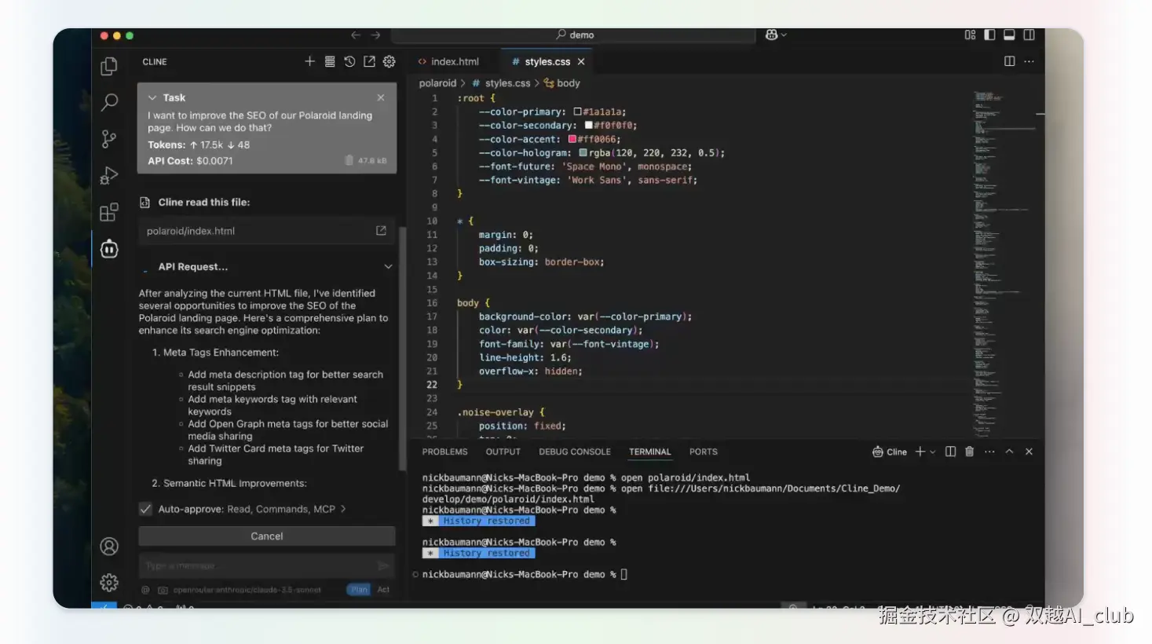Kill terminal with the trash icon
The width and height of the screenshot is (1152, 644).
[x=969, y=452]
